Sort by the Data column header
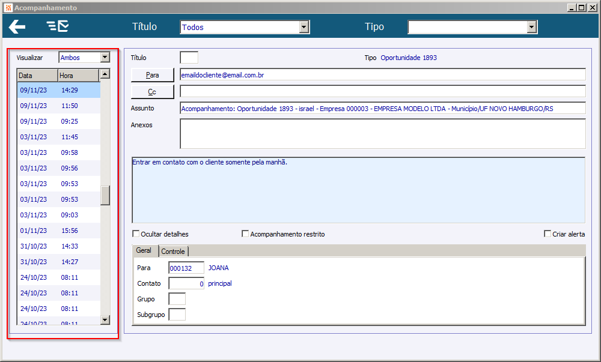This screenshot has height=362, width=601. tap(37, 76)
